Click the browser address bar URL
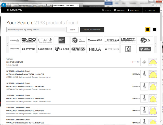 pyautogui.click(x=29, y=5)
